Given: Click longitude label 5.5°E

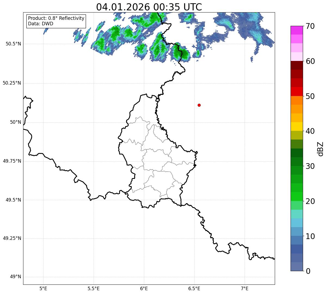Looking at the screenshot, I should click(x=94, y=289).
